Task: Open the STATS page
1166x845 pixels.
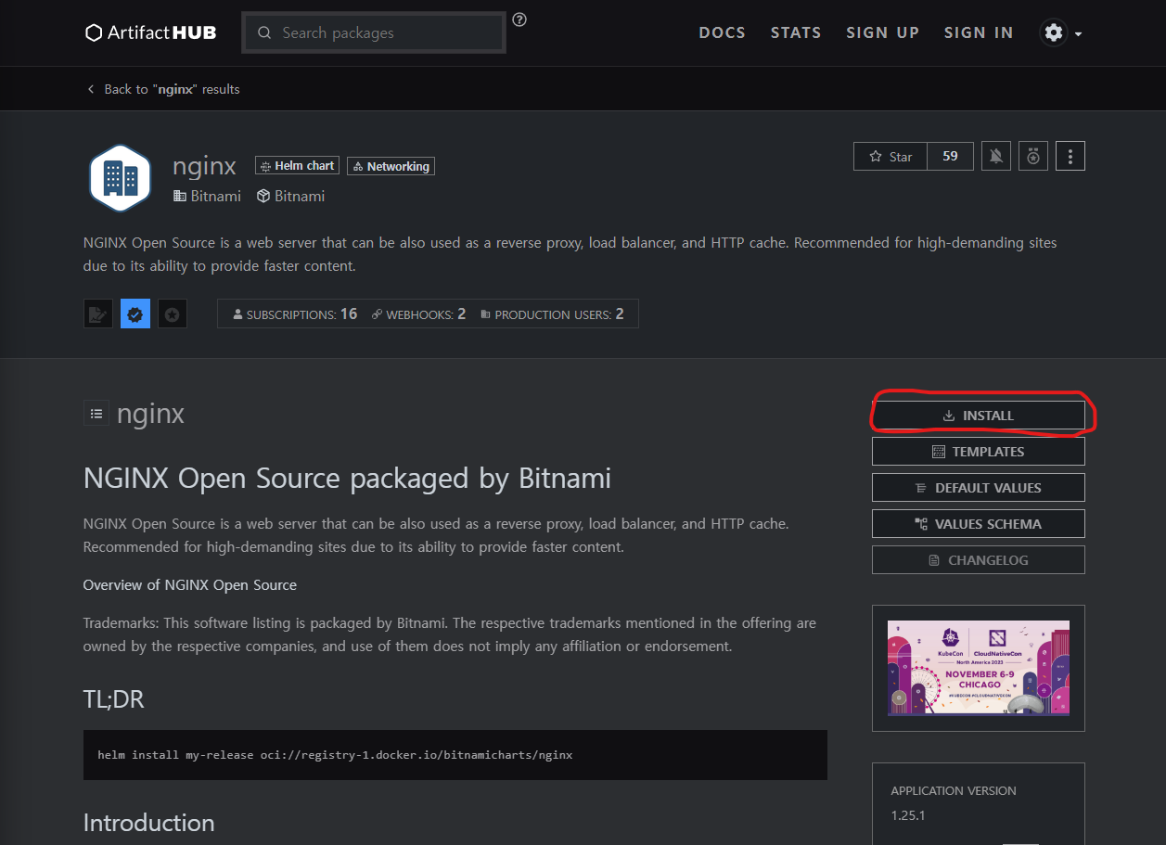Action: [796, 32]
